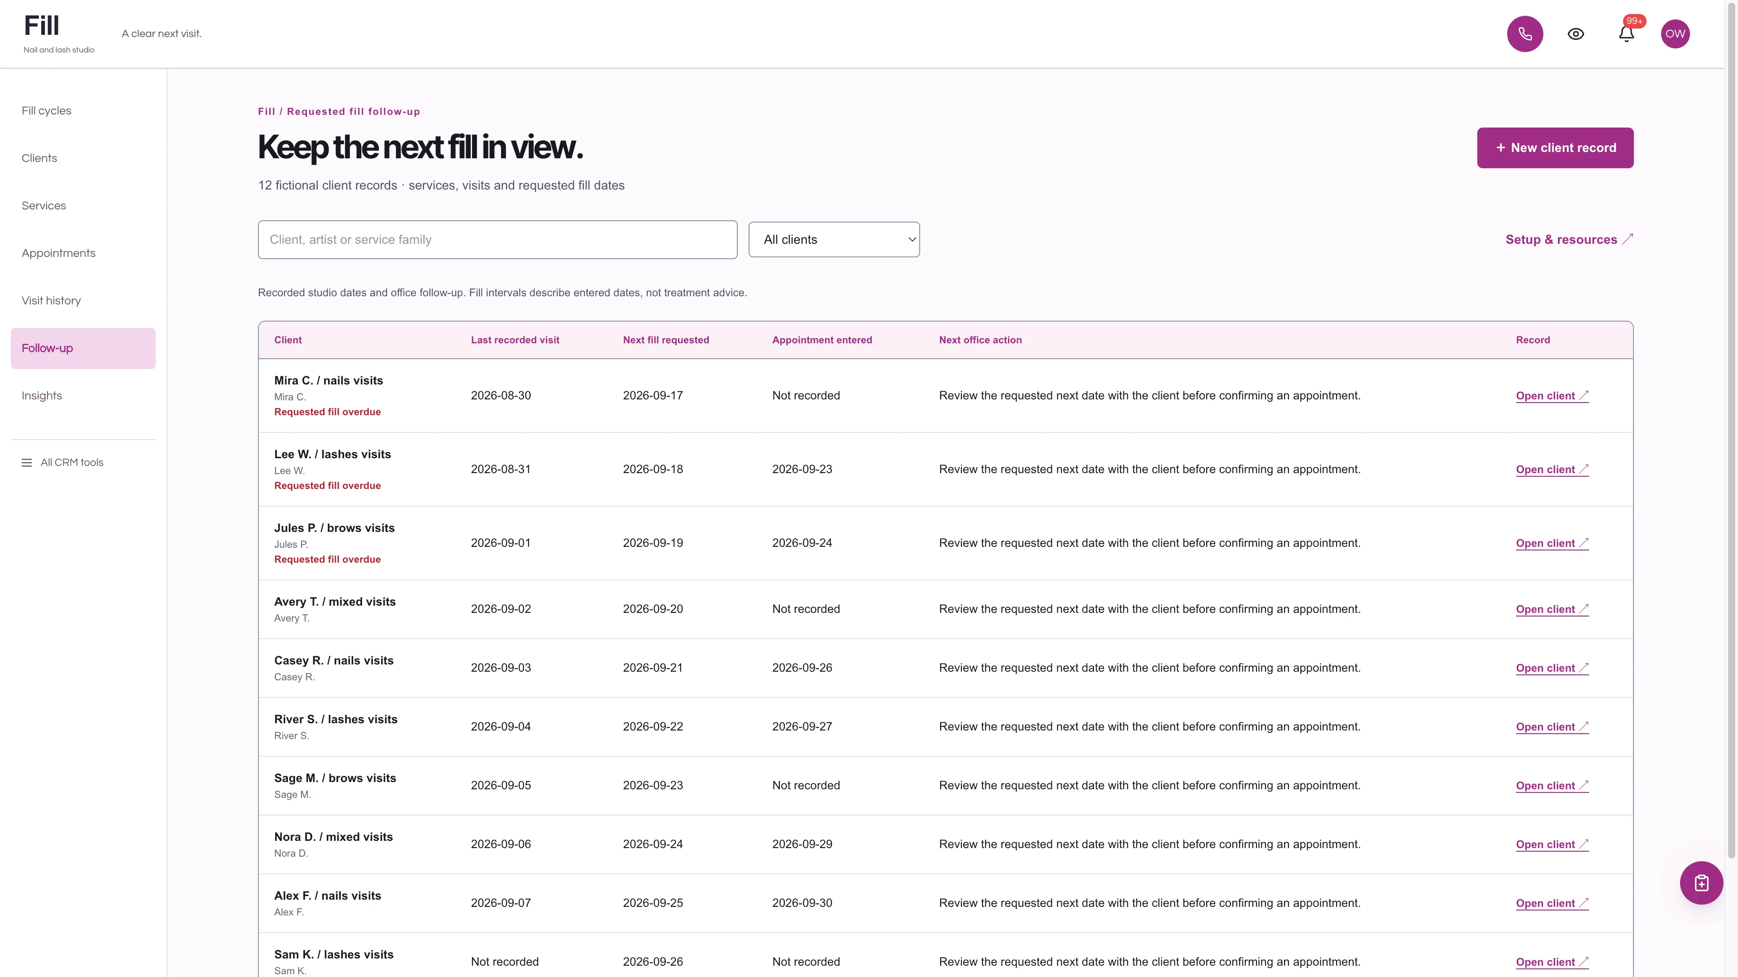This screenshot has height=977, width=1738.
Task: Click the 2026-09-17 next fill date
Action: tap(652, 396)
